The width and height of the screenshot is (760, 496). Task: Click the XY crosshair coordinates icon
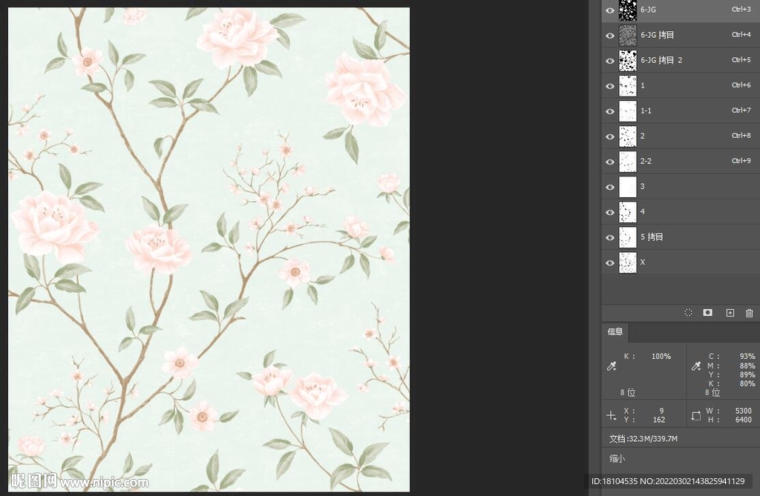pos(611,415)
